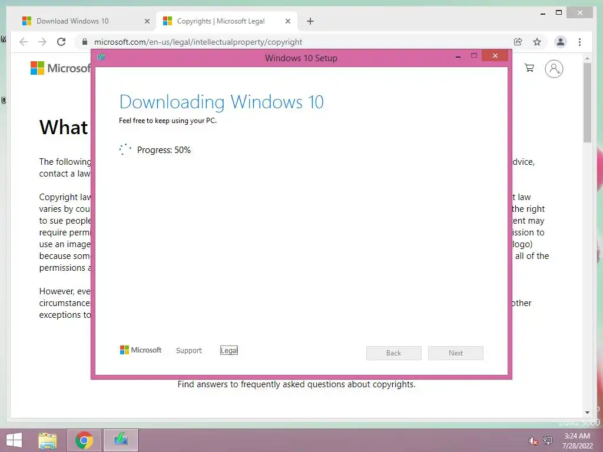Image resolution: width=603 pixels, height=452 pixels.
Task: Close the Download Windows 10 tab
Action: click(147, 21)
